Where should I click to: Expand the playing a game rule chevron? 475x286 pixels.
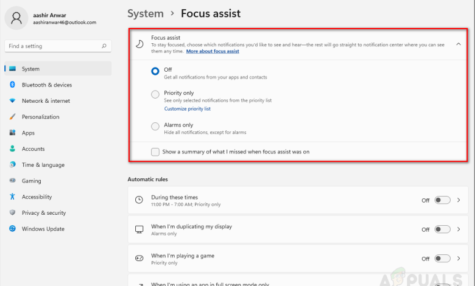(459, 259)
